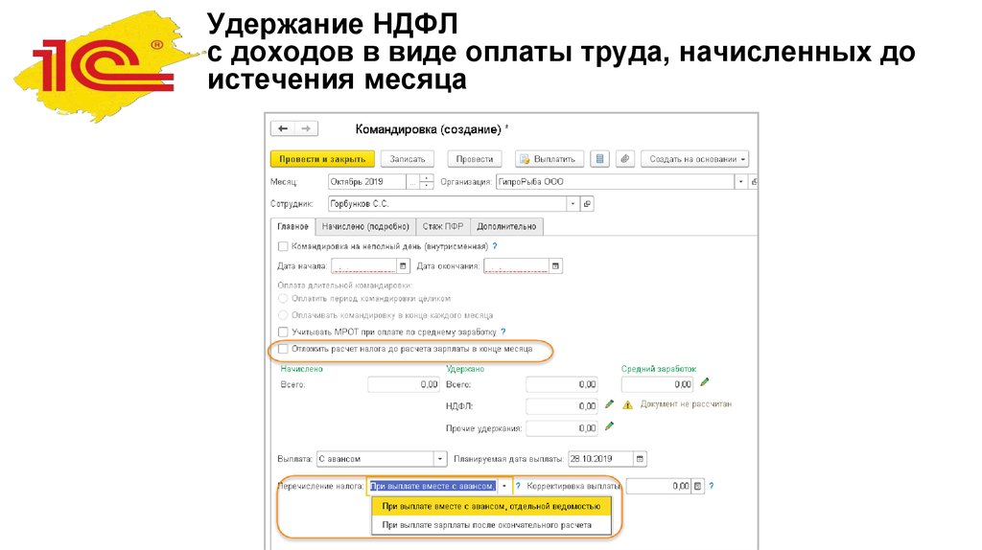The image size is (982, 550).
Task: Step the Месяц value with spinner arrows
Action: tap(427, 182)
